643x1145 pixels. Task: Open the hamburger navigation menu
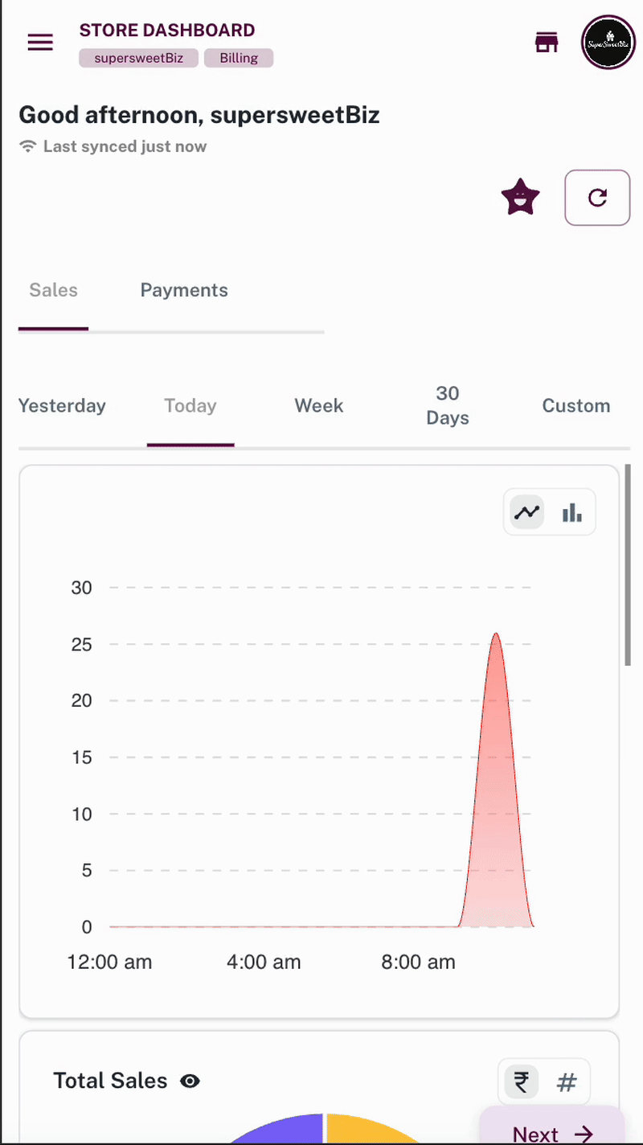(40, 43)
